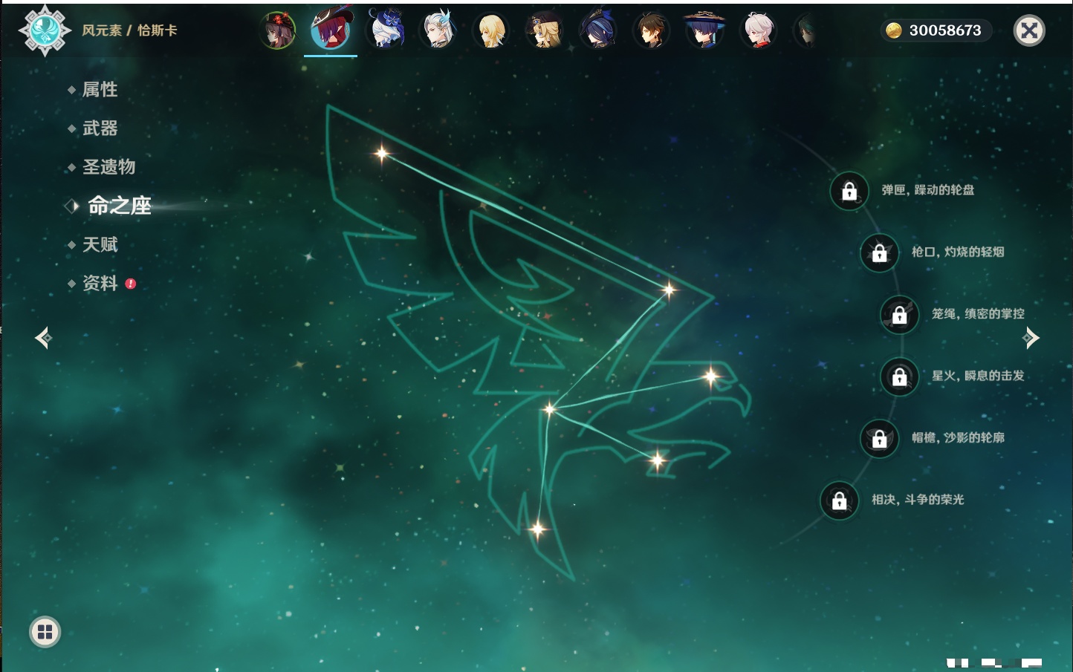The height and width of the screenshot is (672, 1073).
Task: Close the character screen with the X button
Action: [x=1029, y=30]
